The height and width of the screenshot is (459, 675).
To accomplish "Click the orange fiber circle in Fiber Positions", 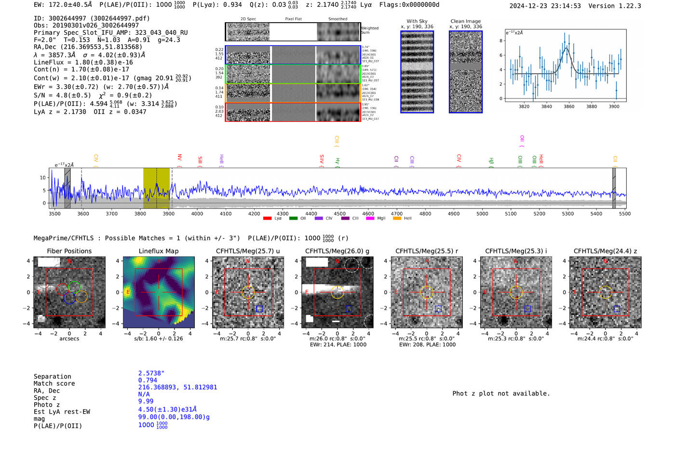I will pos(81,297).
